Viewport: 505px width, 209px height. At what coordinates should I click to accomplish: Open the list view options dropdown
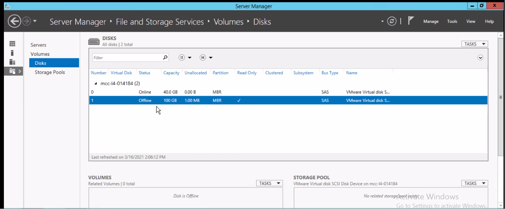coord(185,58)
